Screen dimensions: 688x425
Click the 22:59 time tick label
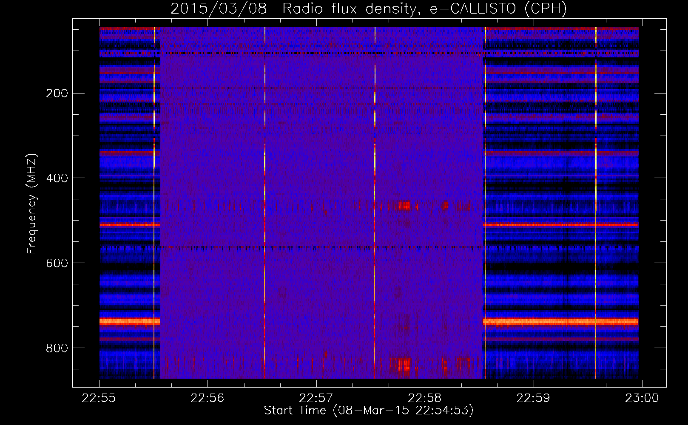click(533, 398)
